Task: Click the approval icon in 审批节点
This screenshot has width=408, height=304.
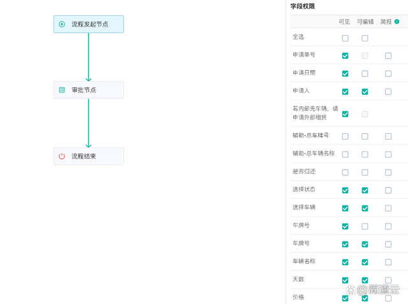Action: 62,90
